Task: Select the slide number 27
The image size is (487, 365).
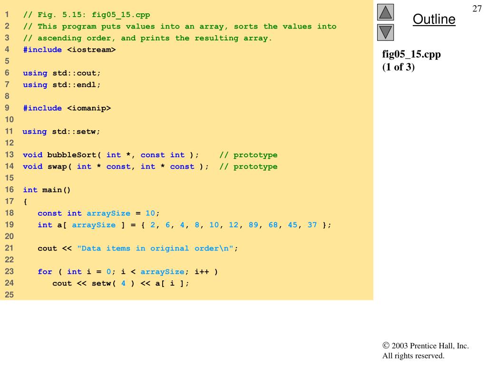Action: point(477,9)
